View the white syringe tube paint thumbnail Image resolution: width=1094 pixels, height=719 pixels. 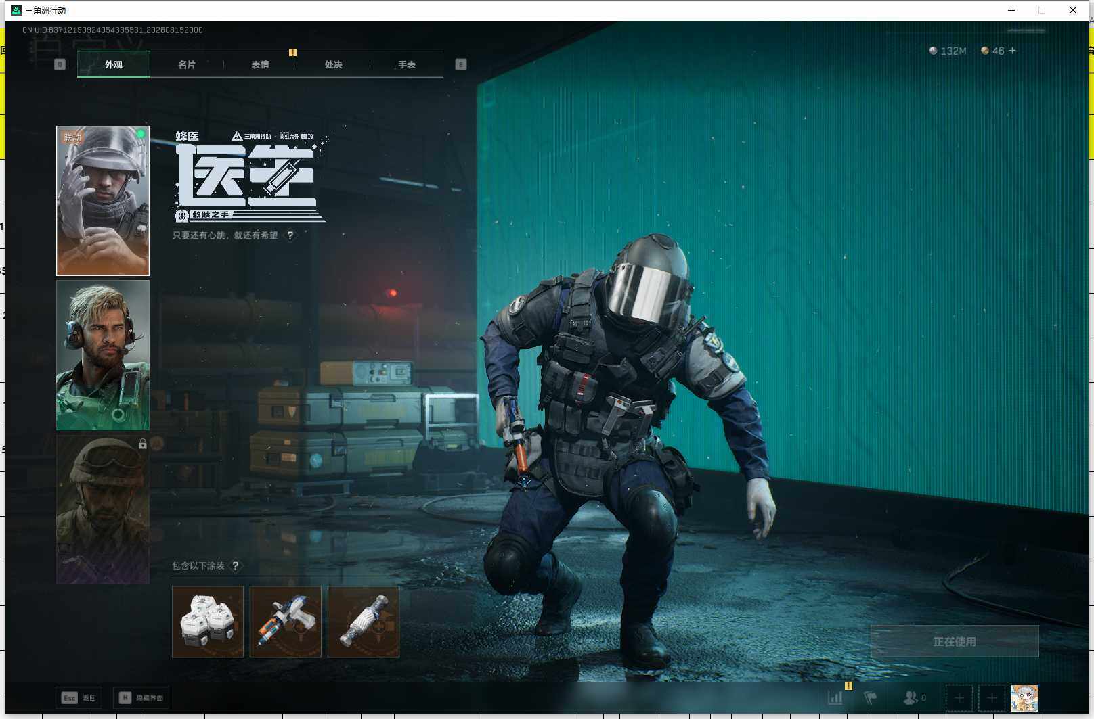pos(364,622)
